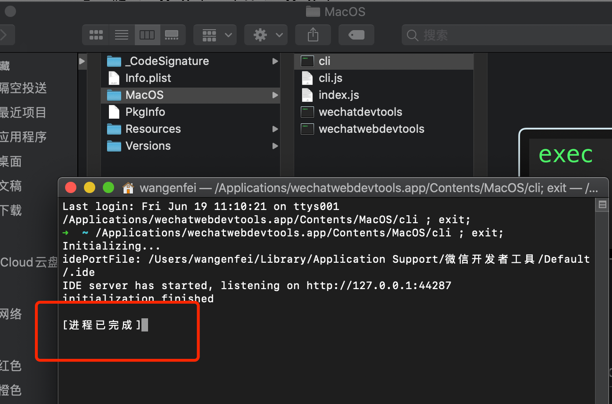
Task: Click the wechatwebdevtools file icon
Action: pos(307,129)
